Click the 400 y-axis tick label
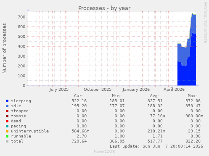This screenshot has height=156, width=209. point(21,46)
